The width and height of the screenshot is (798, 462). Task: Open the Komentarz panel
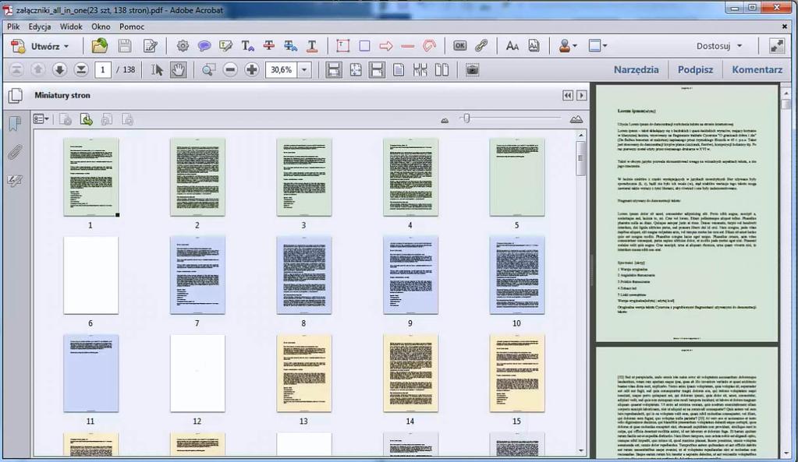(x=757, y=69)
